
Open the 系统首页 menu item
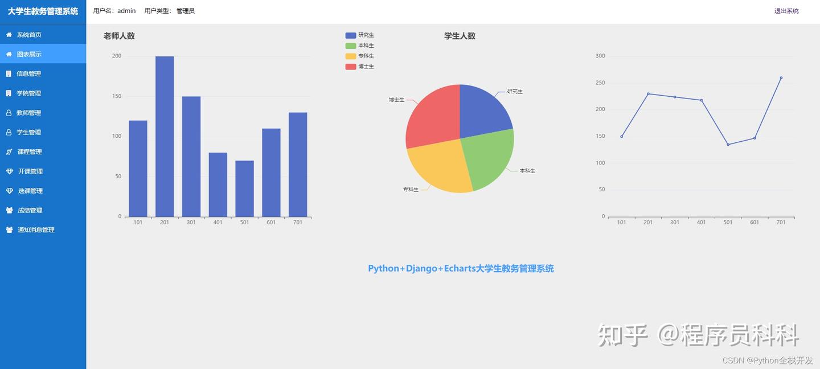[x=43, y=35]
